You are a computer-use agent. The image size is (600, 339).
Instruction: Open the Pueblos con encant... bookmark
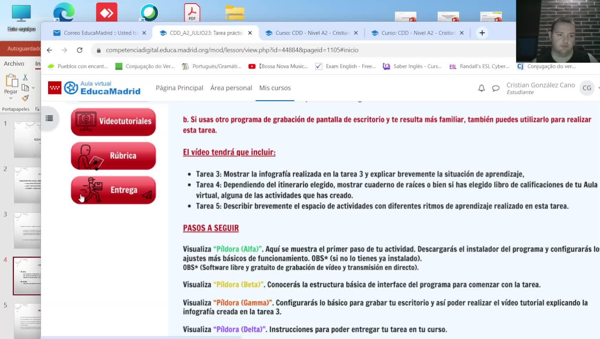pyautogui.click(x=78, y=66)
